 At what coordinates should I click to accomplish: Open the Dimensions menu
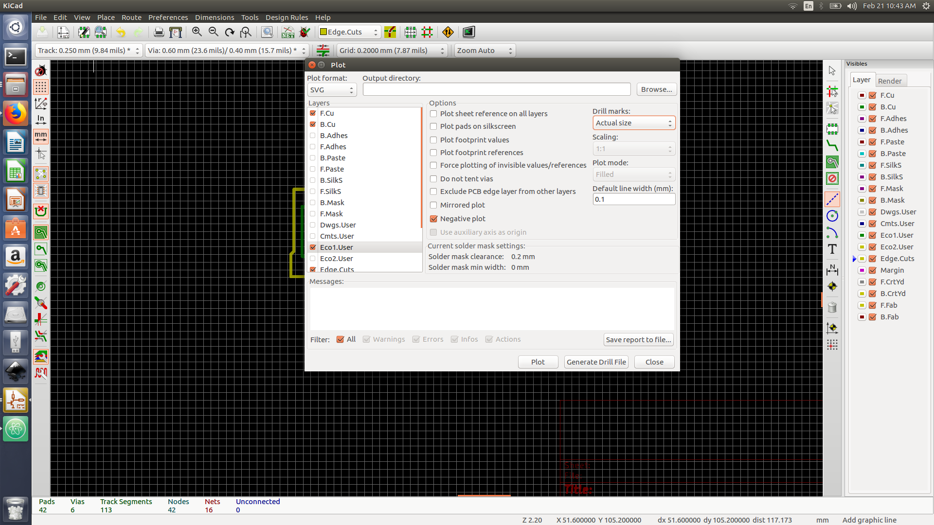click(x=215, y=17)
